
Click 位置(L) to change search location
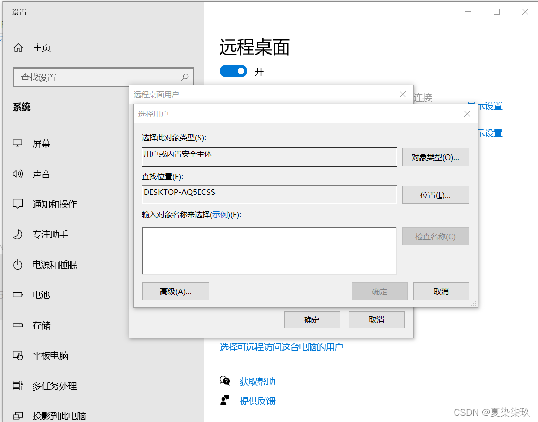point(435,195)
